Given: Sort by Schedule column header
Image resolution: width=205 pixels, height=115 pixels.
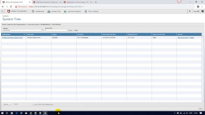Looking at the screenshot, I should [x=89, y=34].
